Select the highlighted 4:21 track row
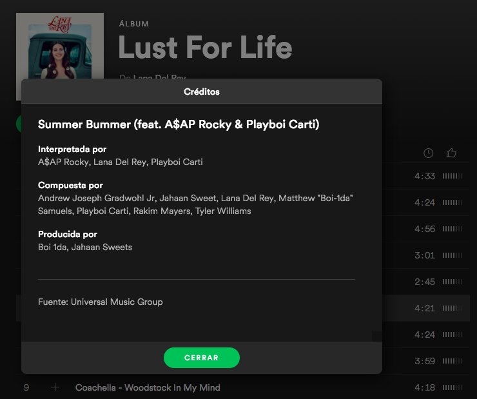This screenshot has height=399, width=477. point(426,308)
